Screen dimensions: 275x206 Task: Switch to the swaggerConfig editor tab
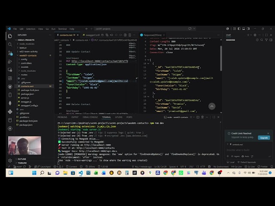91,35
